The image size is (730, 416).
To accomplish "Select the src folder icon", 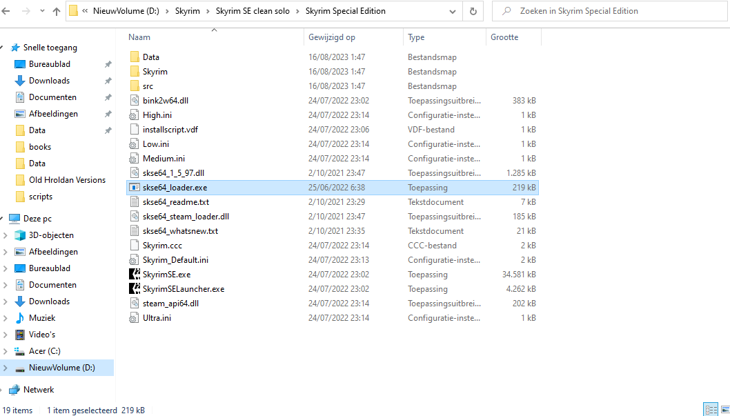I will point(135,86).
